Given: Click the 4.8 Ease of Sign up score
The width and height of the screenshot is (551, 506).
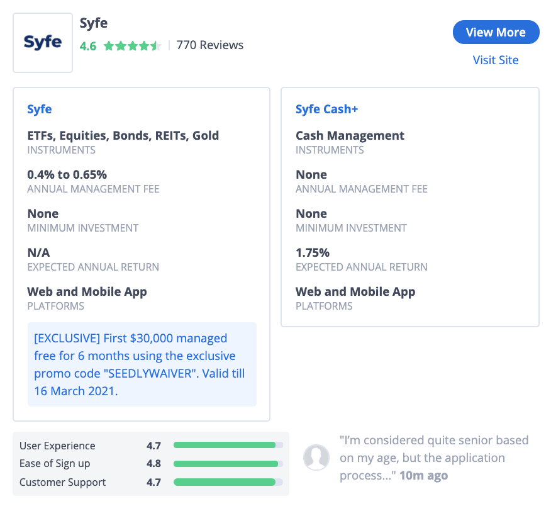Looking at the screenshot, I should coord(153,464).
